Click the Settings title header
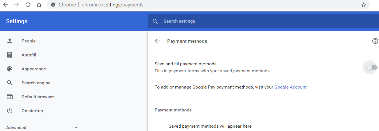This screenshot has width=379, height=131. [17, 21]
